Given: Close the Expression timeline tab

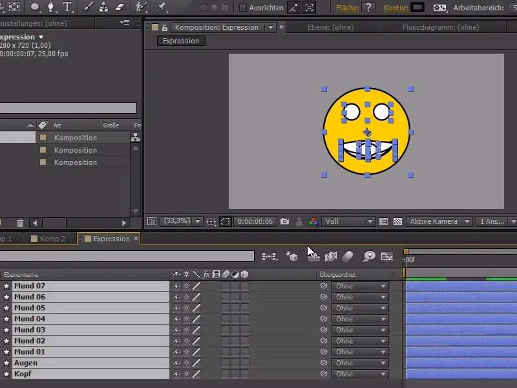Looking at the screenshot, I should click(x=136, y=238).
